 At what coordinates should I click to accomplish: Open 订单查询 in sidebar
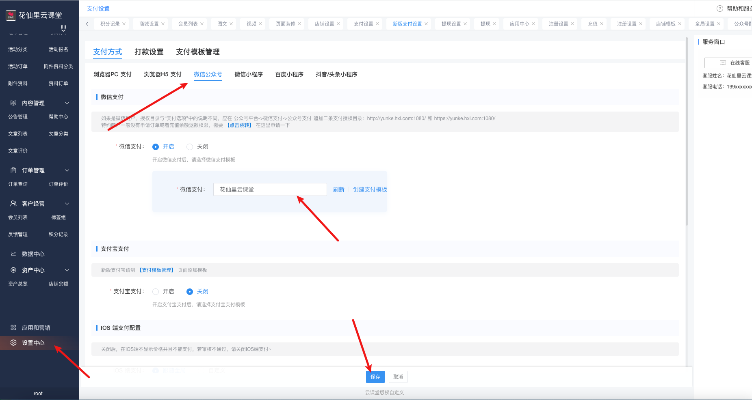point(18,184)
